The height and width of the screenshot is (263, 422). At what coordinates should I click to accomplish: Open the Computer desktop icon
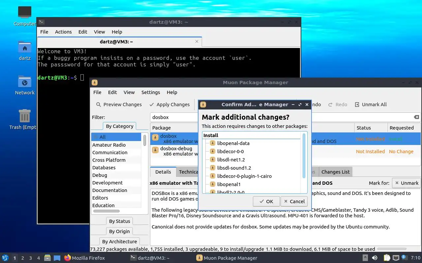(x=25, y=16)
